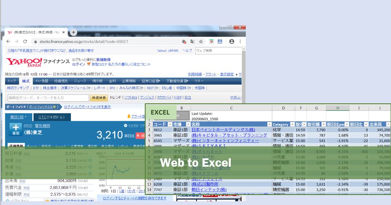Click the blue 追加 plus button for 東芝

pos(15,129)
